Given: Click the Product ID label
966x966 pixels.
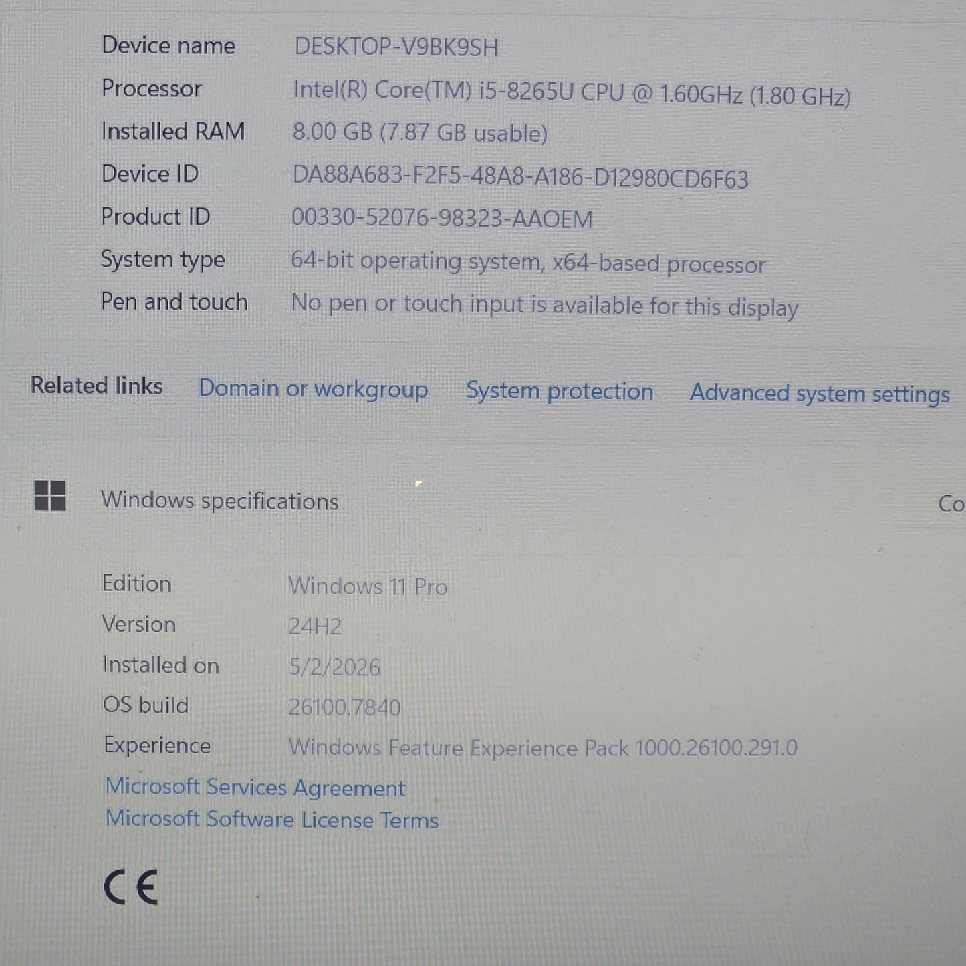Looking at the screenshot, I should [155, 217].
